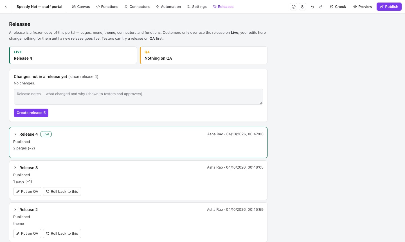405x242 pixels.
Task: Open the Functions tab
Action: pos(107,7)
